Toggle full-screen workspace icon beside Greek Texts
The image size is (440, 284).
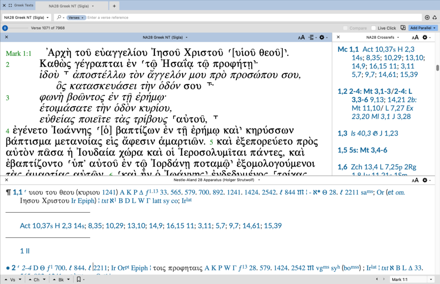tap(10, 5)
